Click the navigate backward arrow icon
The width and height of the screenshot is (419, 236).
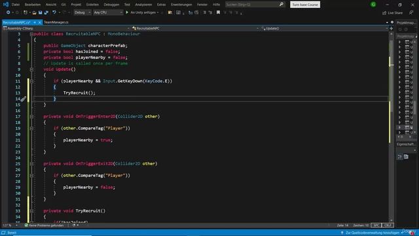tap(9, 12)
